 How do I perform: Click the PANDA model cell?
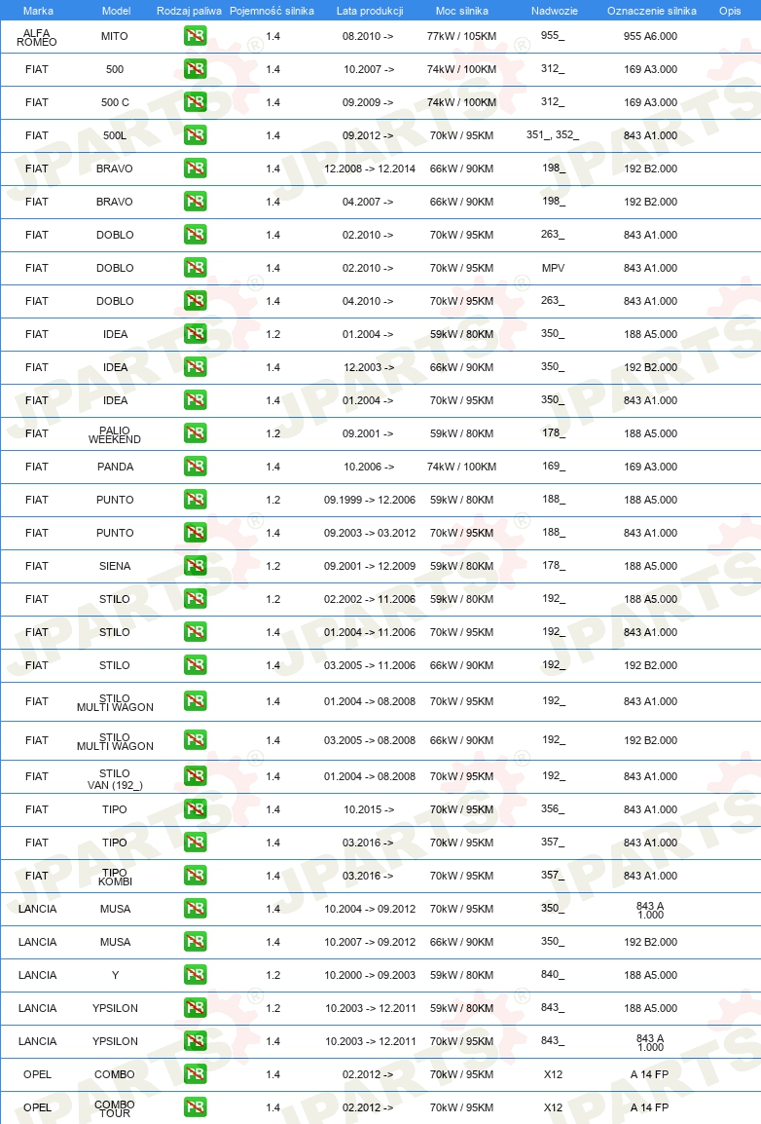coord(115,466)
